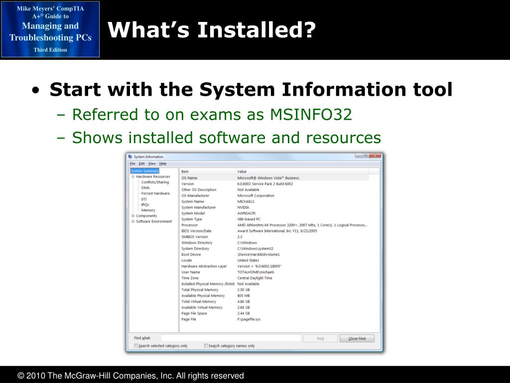510x383 pixels.
Task: Click the Close Find button
Action: pos(357,339)
